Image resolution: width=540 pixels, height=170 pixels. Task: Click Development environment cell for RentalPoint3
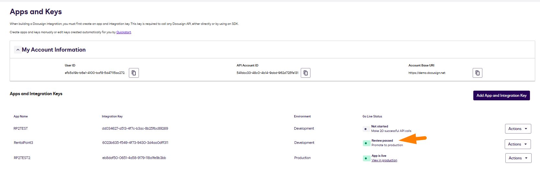pos(304,143)
